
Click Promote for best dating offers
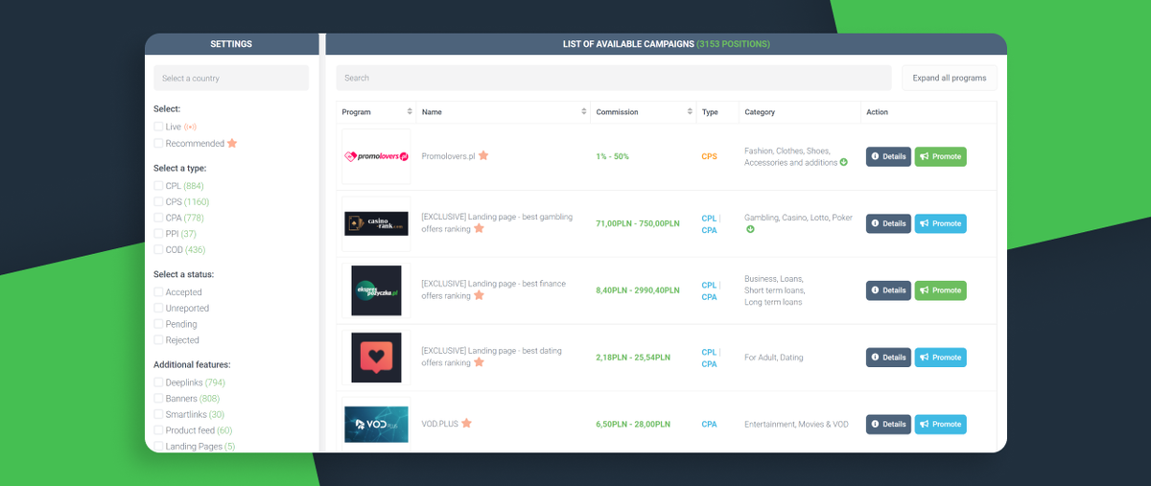pos(941,358)
